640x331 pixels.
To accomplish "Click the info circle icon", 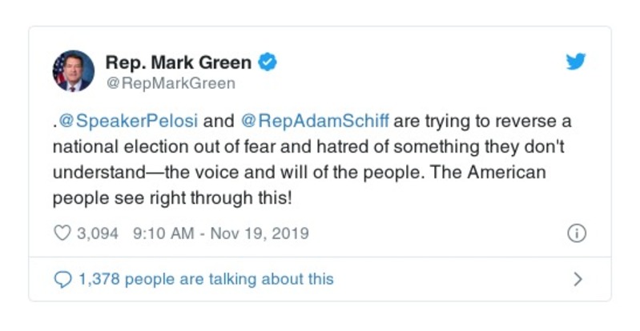I will pyautogui.click(x=576, y=233).
